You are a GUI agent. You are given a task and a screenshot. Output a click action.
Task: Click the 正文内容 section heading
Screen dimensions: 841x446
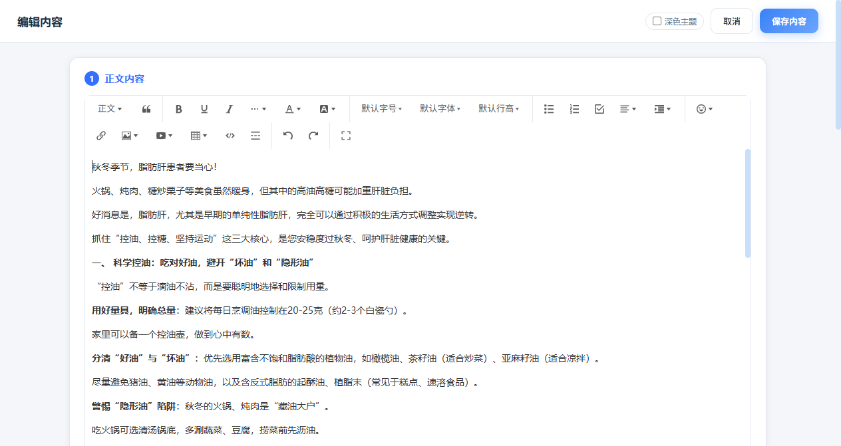[x=124, y=78]
